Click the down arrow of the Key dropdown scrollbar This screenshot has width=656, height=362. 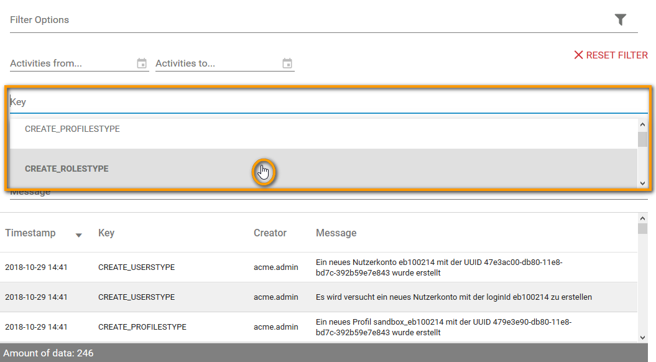(643, 183)
